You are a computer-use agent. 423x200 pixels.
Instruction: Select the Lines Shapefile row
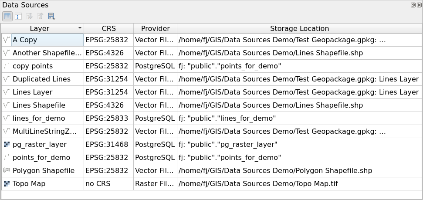(212, 105)
